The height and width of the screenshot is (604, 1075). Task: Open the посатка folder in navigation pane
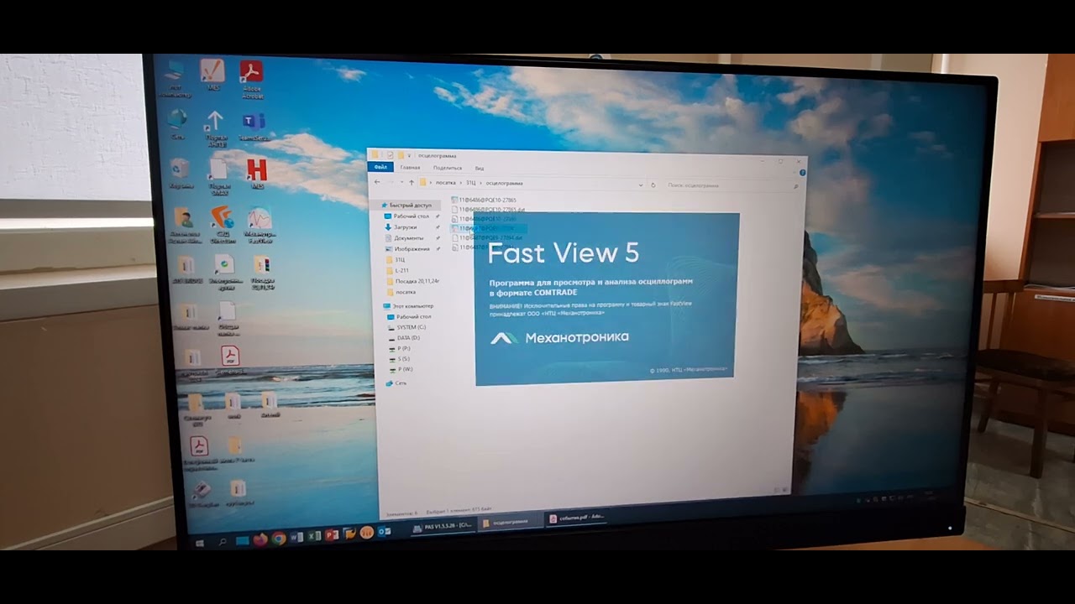pyautogui.click(x=400, y=293)
